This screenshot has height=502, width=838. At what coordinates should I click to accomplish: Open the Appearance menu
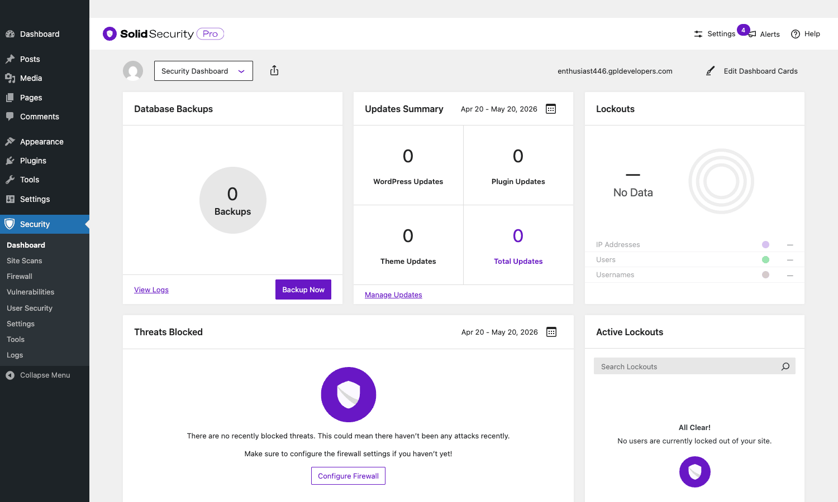[x=45, y=142]
